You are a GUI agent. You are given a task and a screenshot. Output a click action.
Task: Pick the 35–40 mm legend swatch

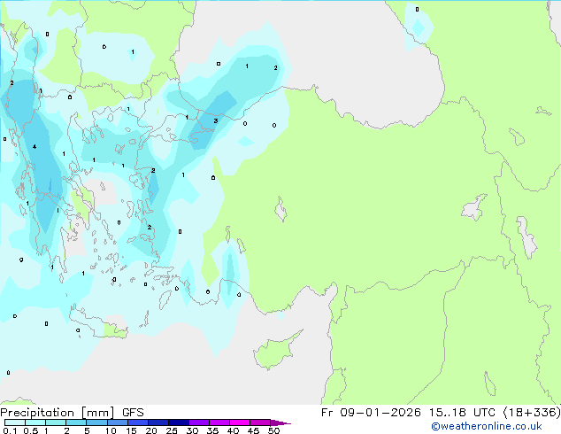[219, 422]
